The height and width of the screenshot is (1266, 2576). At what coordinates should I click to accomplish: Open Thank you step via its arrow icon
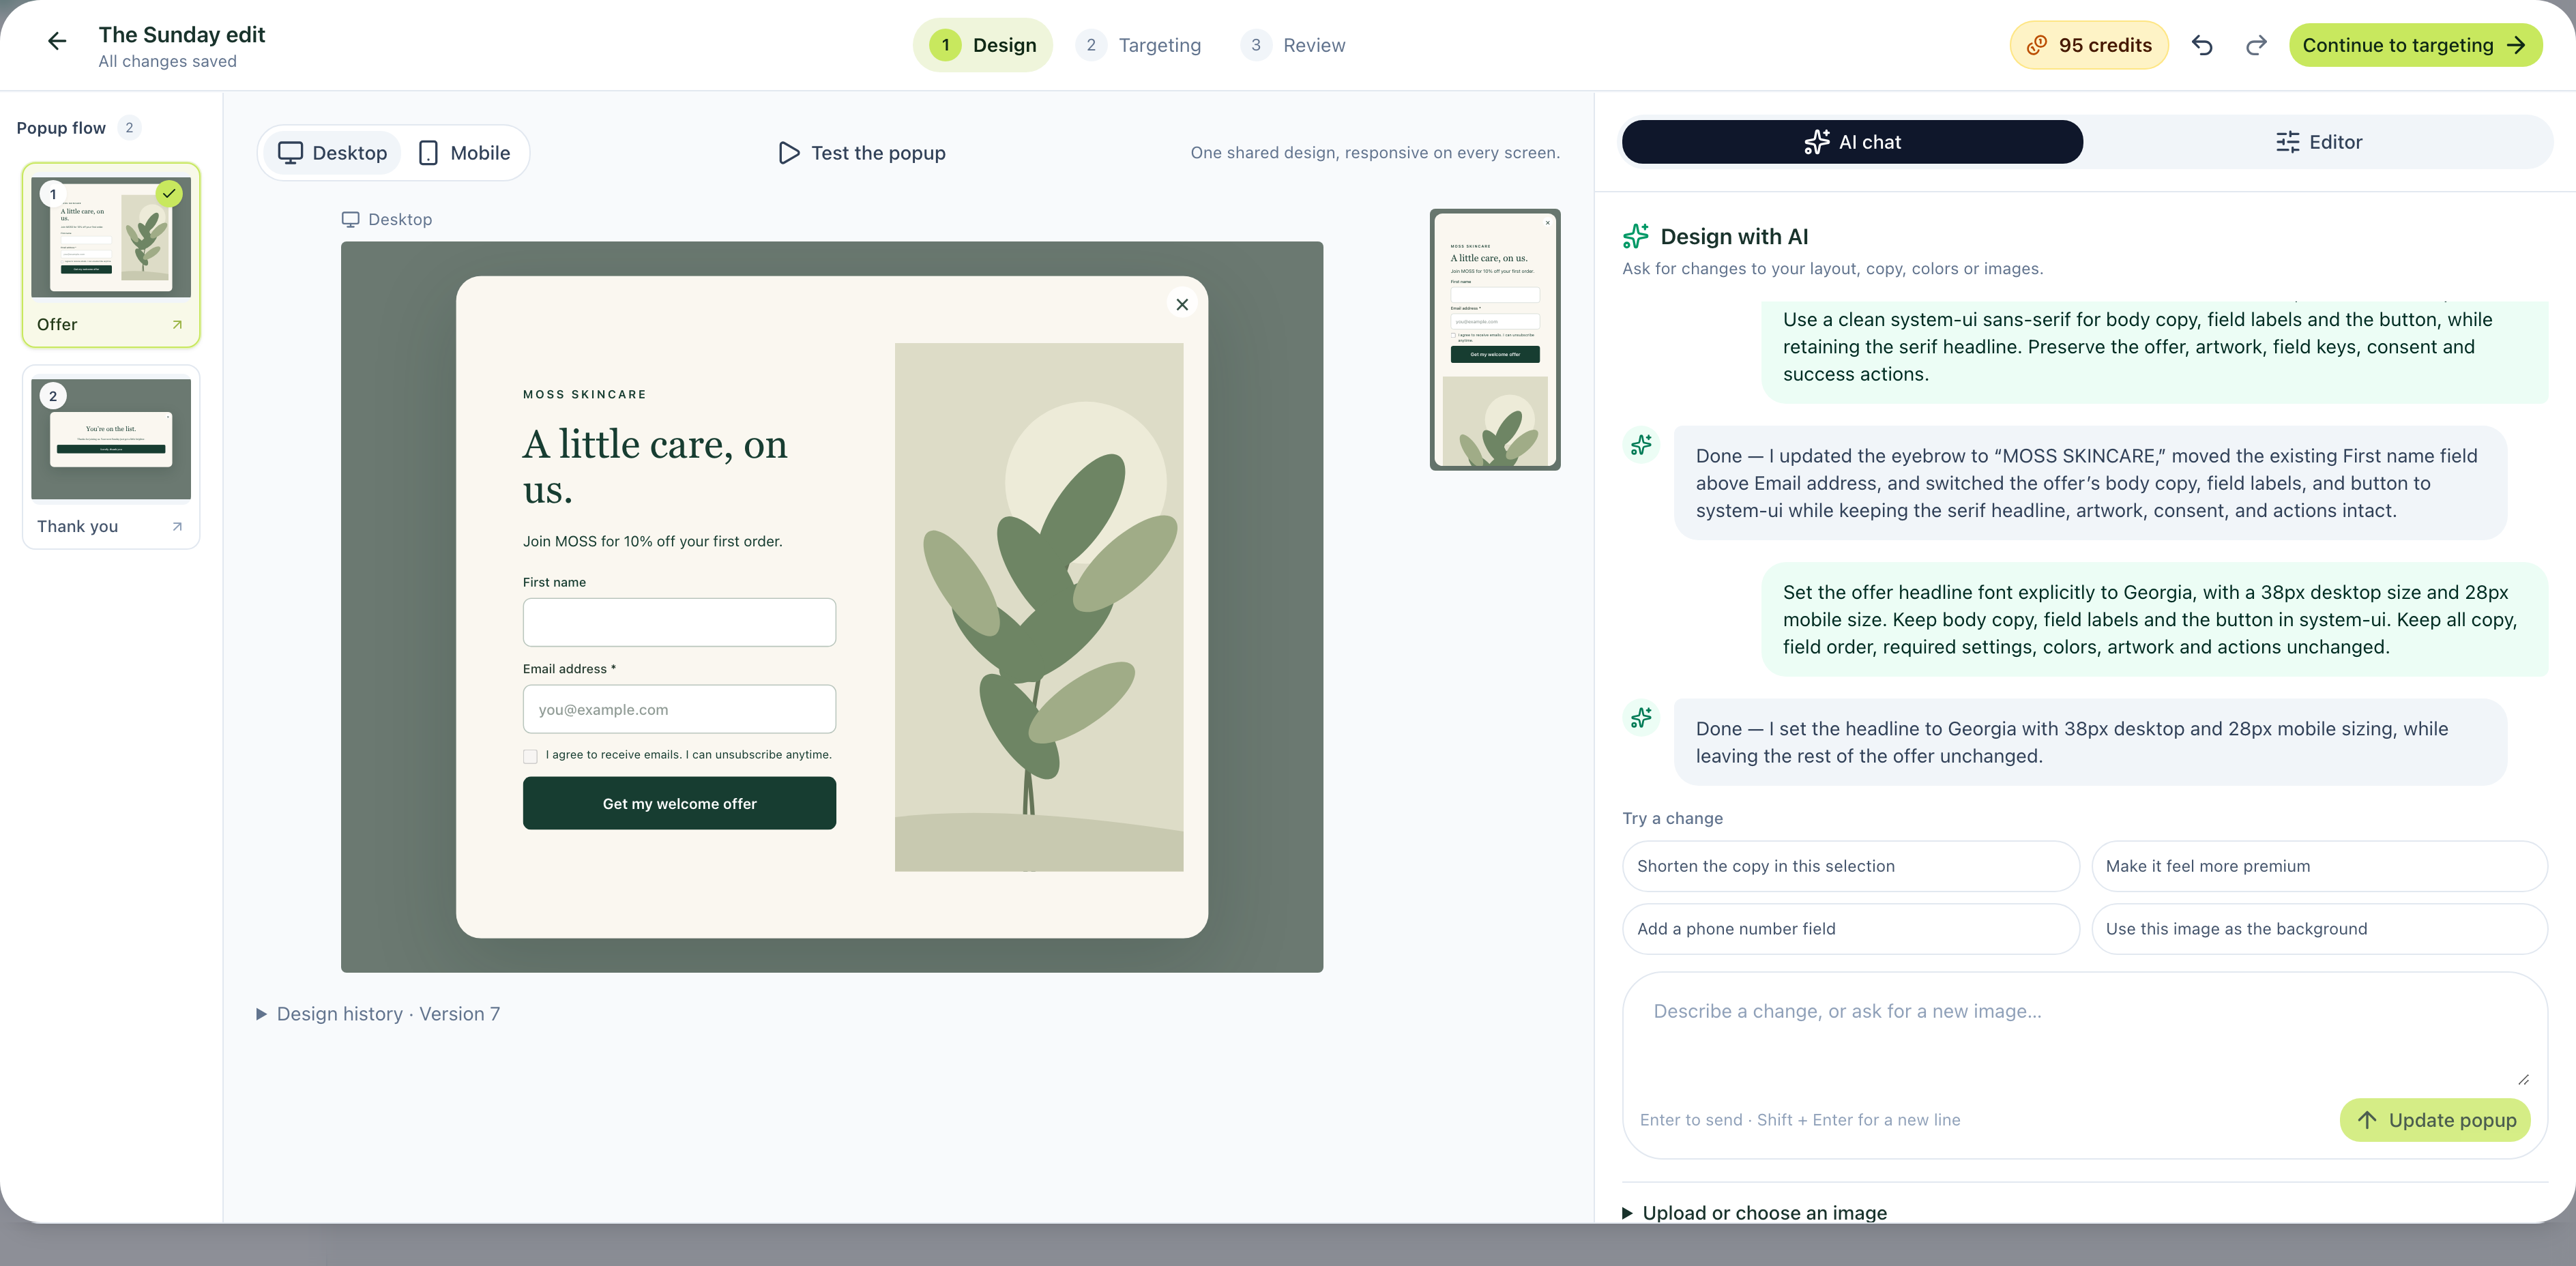coord(177,526)
